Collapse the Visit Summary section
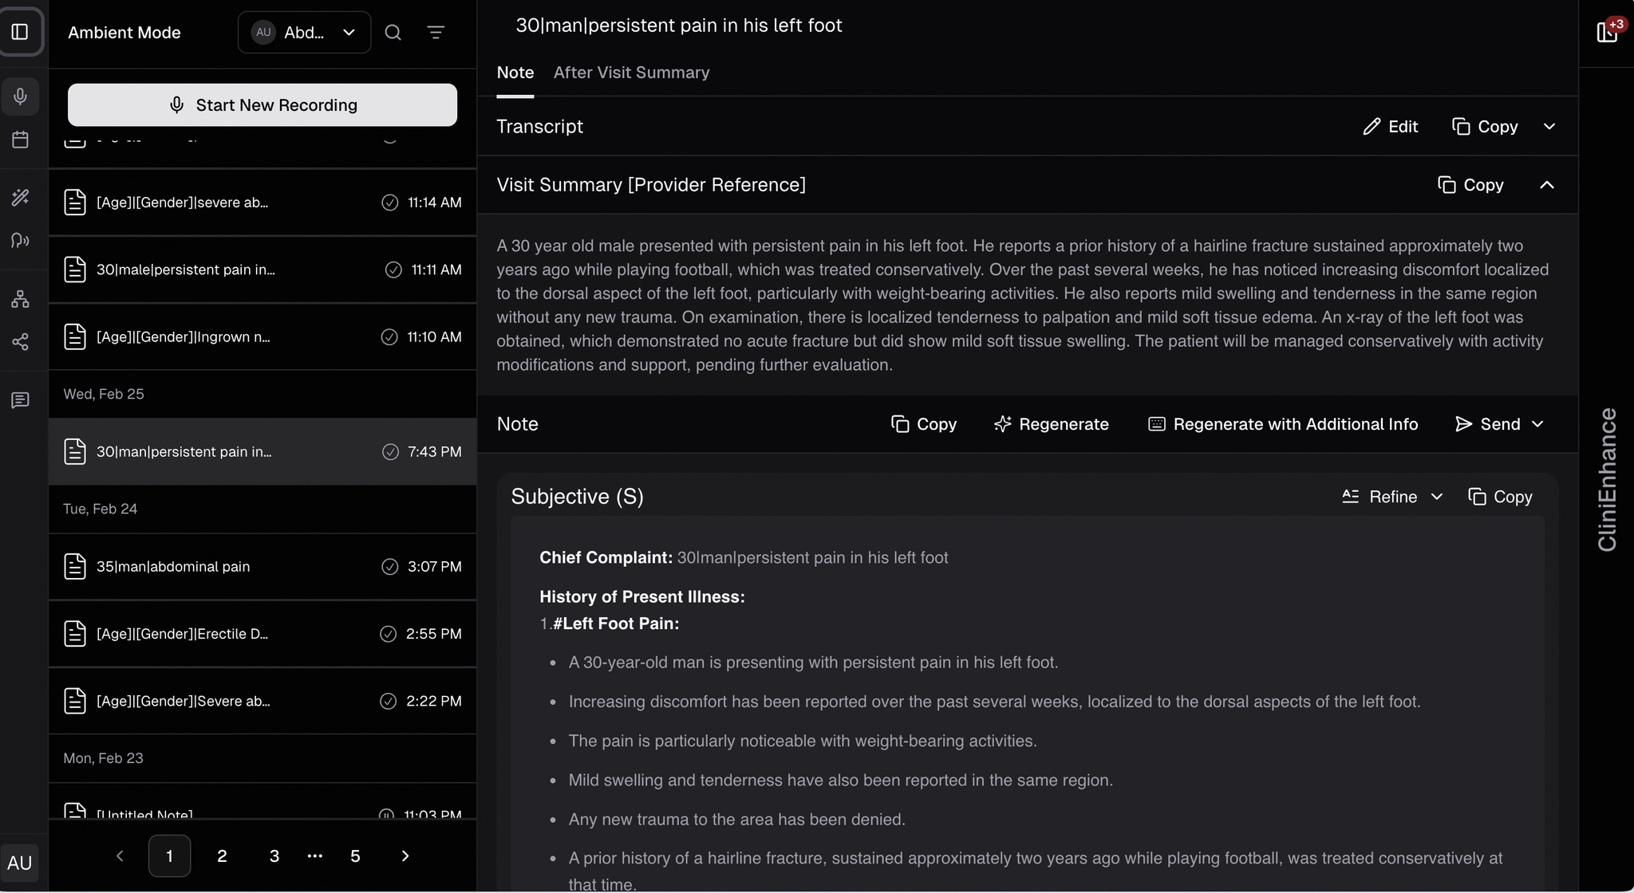 click(1547, 185)
